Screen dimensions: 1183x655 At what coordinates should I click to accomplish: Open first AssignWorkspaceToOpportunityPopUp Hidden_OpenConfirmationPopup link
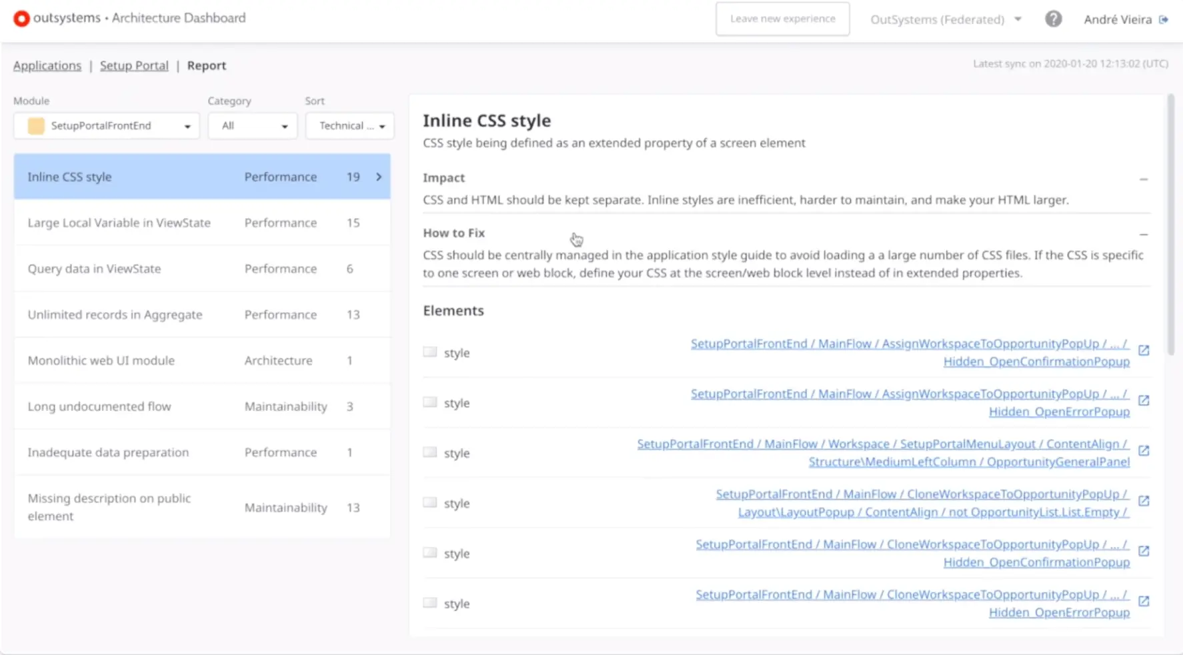pos(910,352)
